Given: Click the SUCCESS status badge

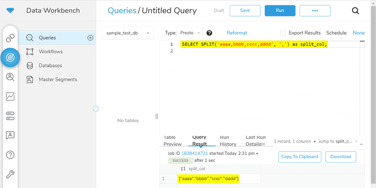Looking at the screenshot, I should (x=180, y=160).
